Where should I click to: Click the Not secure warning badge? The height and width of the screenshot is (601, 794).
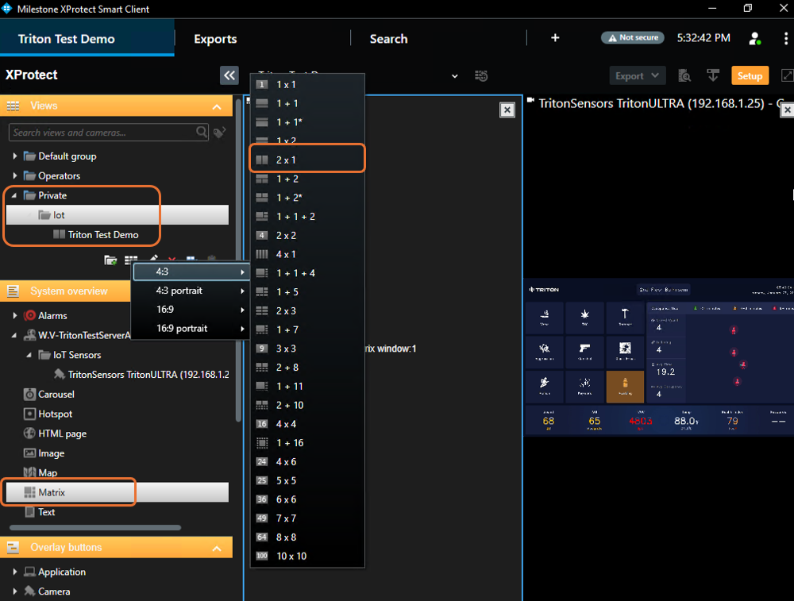point(633,37)
